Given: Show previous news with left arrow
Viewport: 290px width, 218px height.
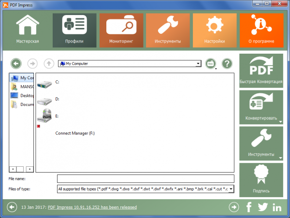Looking at the screenshot, I should point(12,207).
